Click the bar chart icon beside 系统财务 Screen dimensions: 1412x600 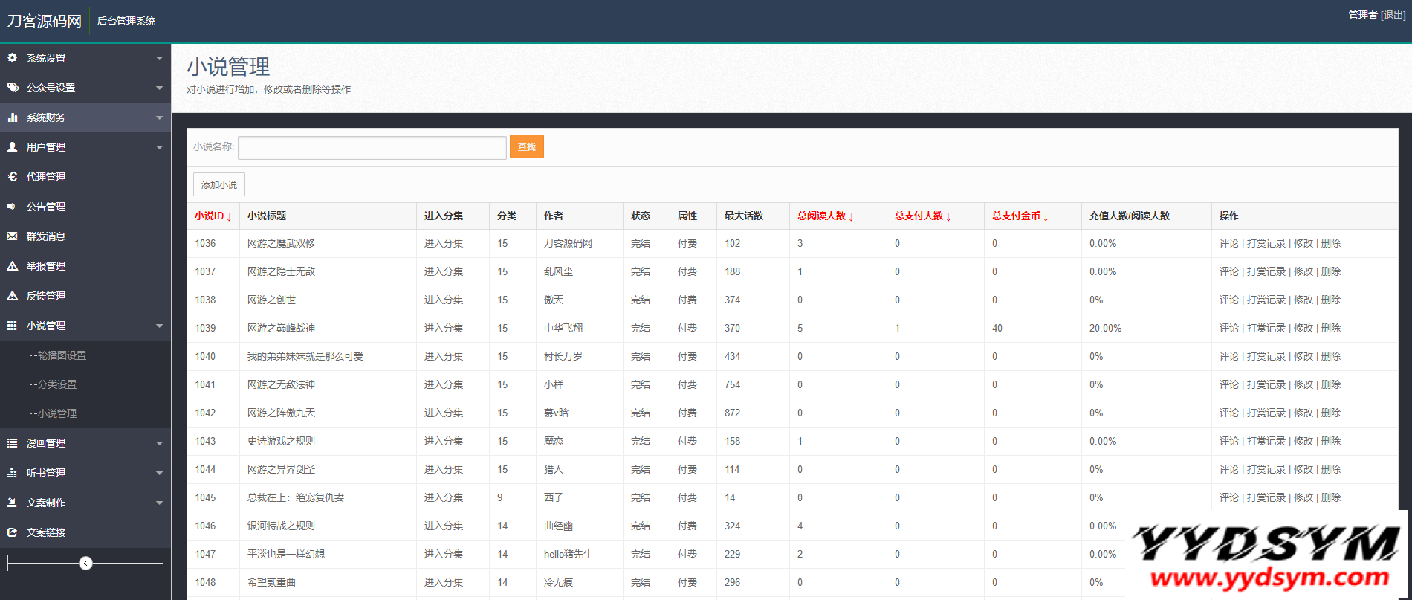point(13,117)
